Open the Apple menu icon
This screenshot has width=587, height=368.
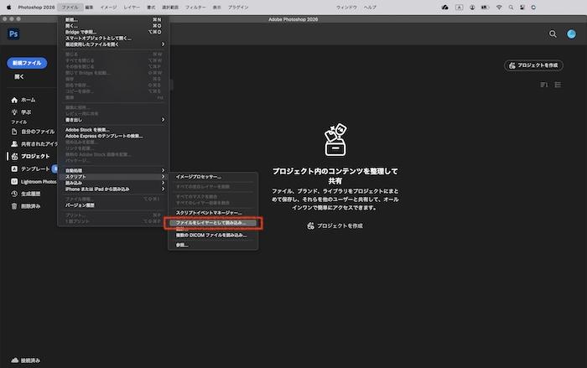9,7
